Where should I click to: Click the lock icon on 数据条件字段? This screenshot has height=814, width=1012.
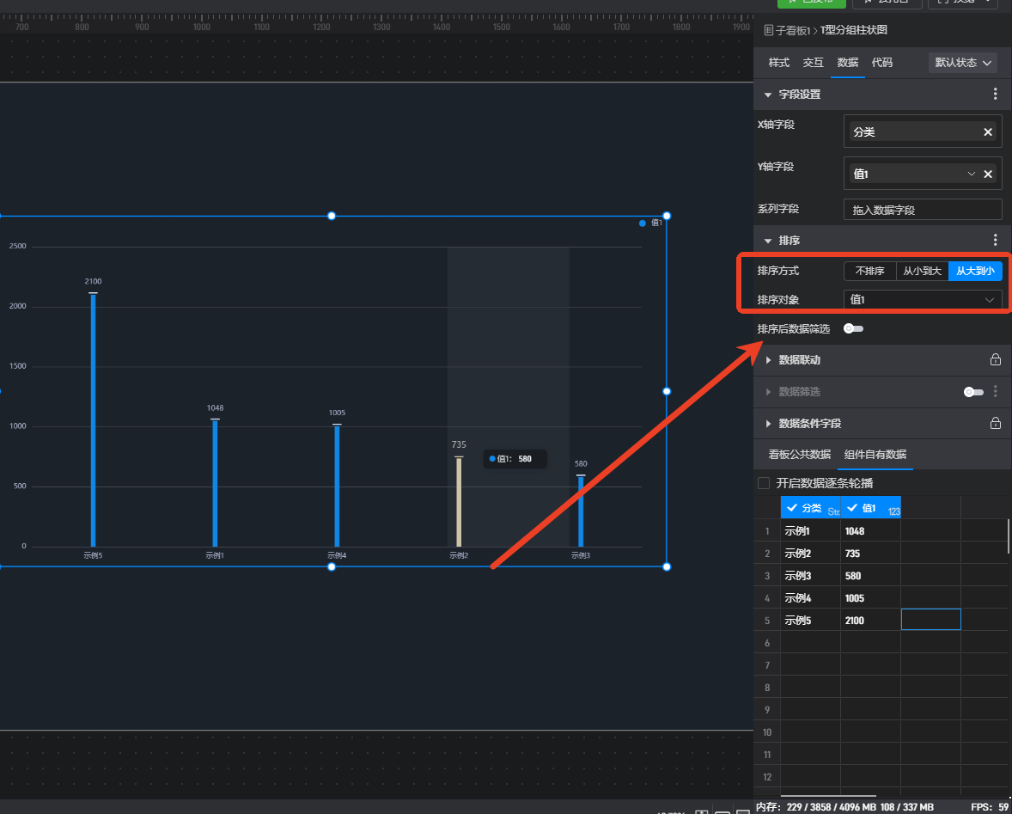pyautogui.click(x=995, y=423)
